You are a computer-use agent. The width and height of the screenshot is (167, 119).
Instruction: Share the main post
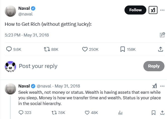[x=160, y=49]
